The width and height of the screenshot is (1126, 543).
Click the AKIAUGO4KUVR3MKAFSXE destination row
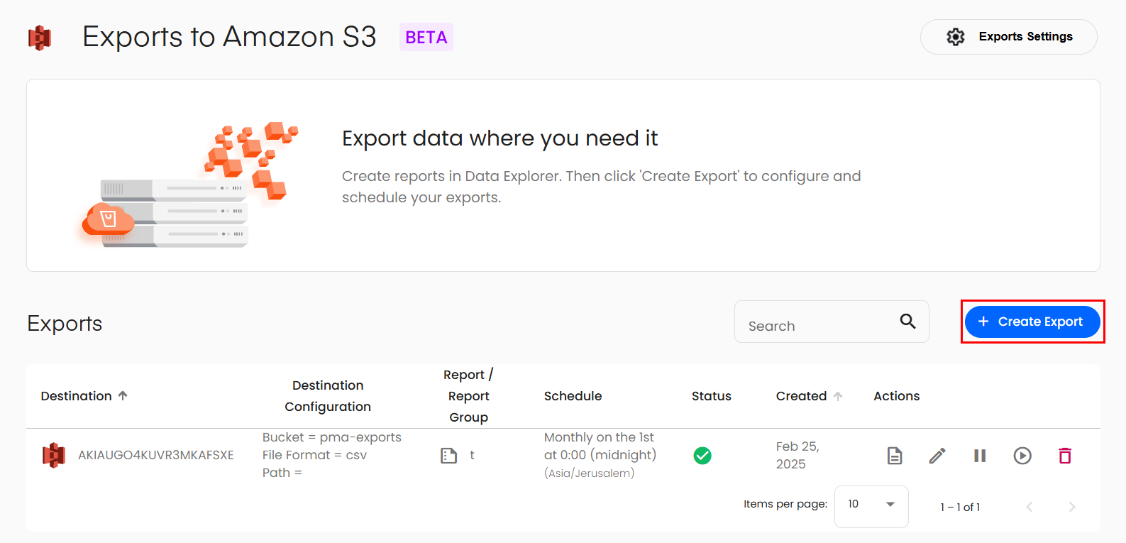pos(155,456)
